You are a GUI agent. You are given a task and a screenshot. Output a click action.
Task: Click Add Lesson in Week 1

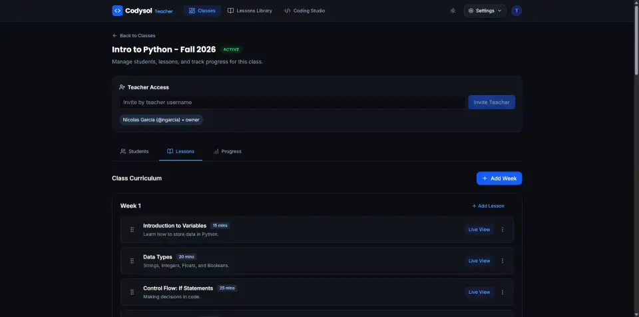point(488,206)
